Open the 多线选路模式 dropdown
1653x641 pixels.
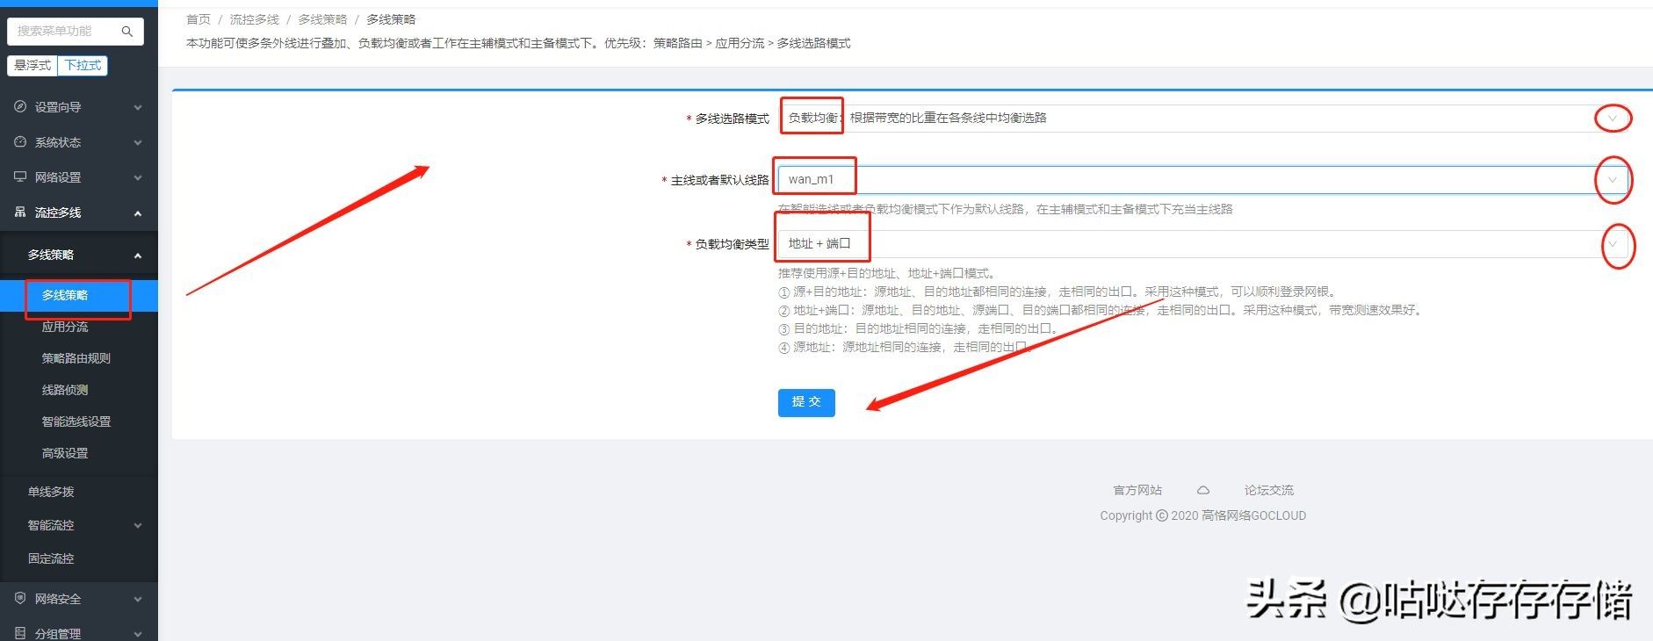click(1612, 119)
